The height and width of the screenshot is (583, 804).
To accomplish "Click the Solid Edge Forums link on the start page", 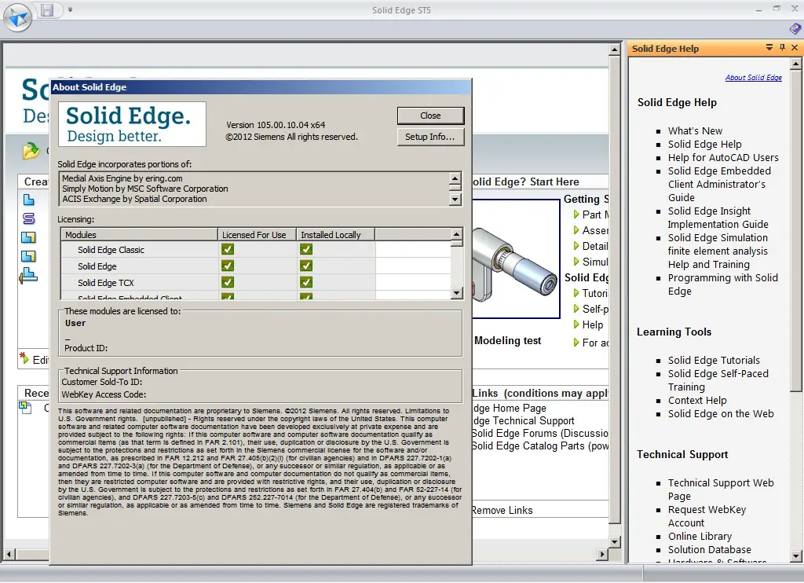I will [x=540, y=433].
